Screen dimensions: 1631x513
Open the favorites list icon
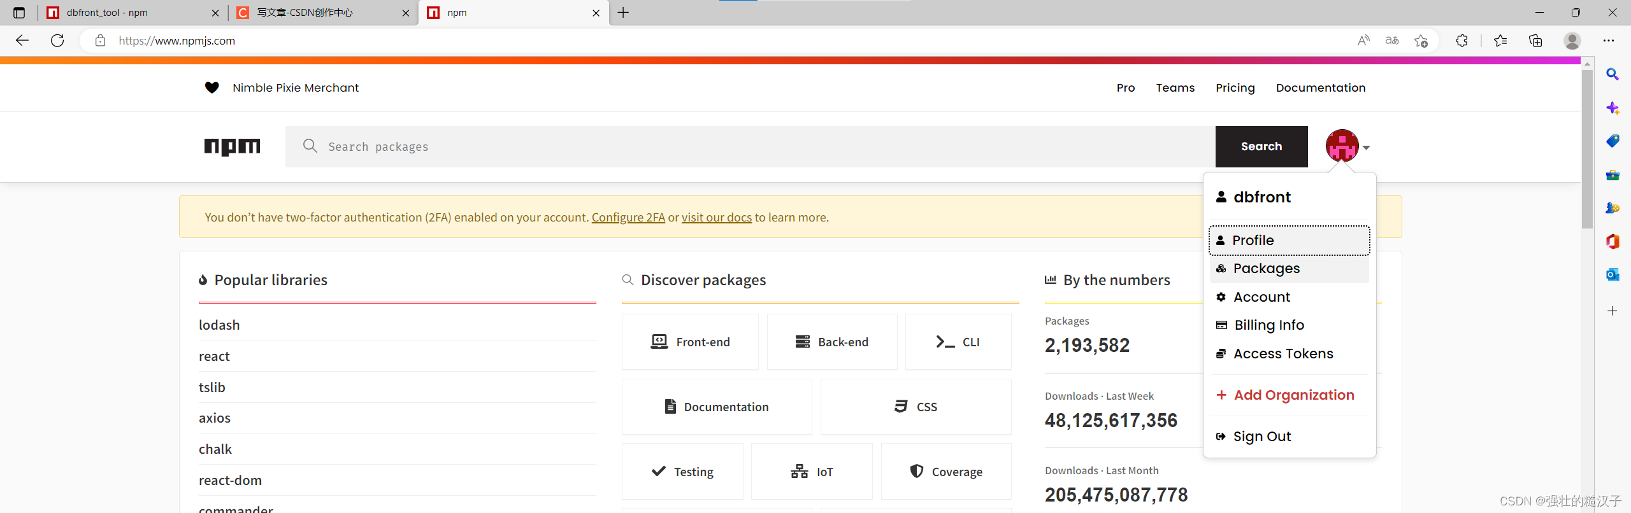1500,41
